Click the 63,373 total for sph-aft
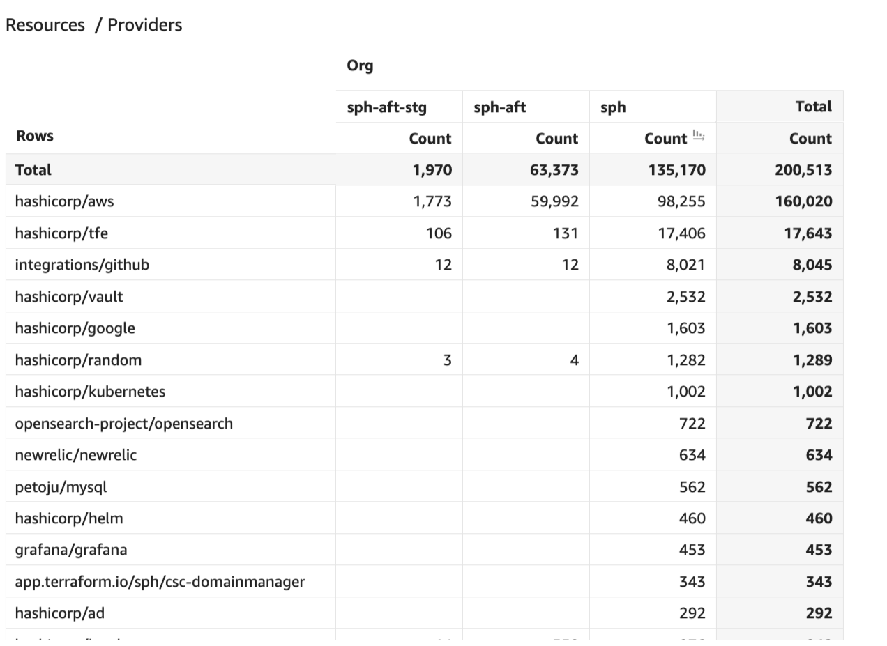Image resolution: width=887 pixels, height=646 pixels. tap(554, 170)
